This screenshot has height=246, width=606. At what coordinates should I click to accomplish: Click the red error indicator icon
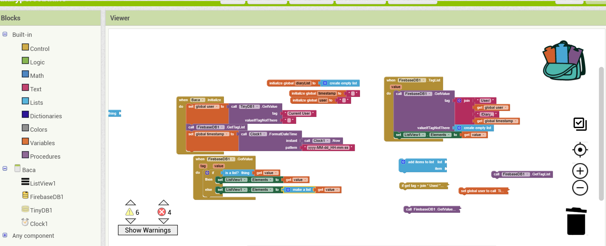[x=162, y=212]
